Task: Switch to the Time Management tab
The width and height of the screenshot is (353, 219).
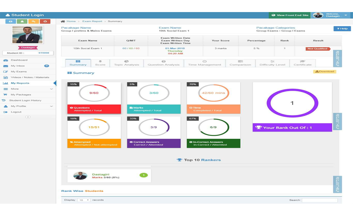Action: [205, 63]
